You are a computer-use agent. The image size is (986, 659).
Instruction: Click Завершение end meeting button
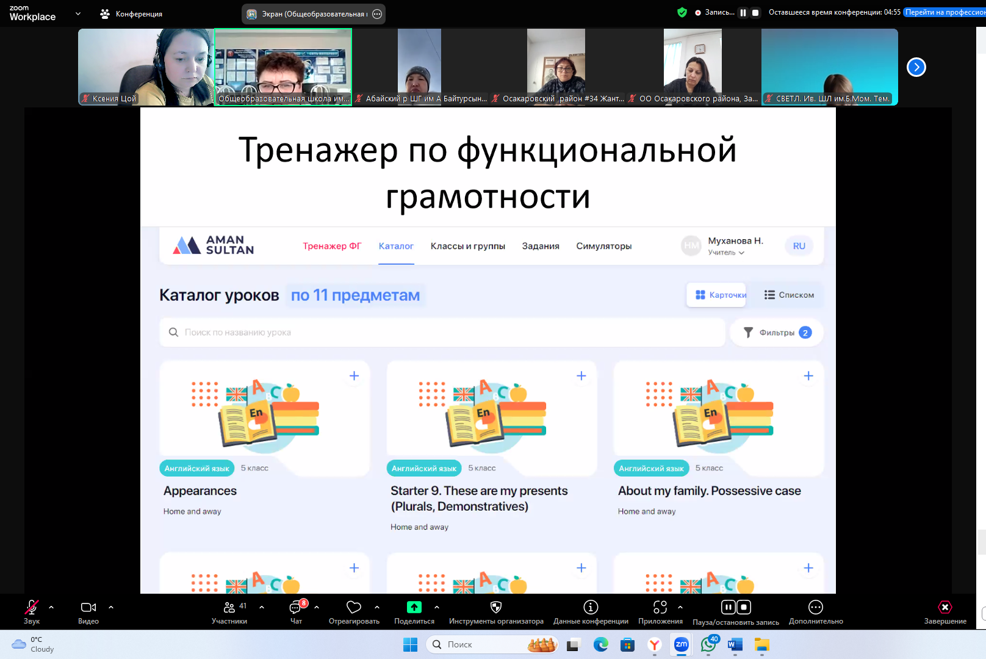pos(945,608)
